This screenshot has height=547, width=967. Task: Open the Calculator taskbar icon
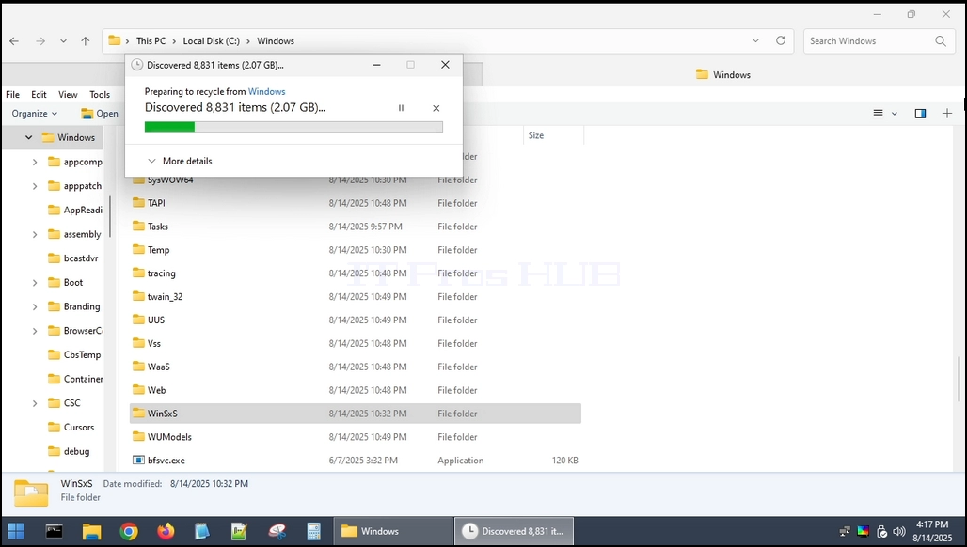point(313,531)
